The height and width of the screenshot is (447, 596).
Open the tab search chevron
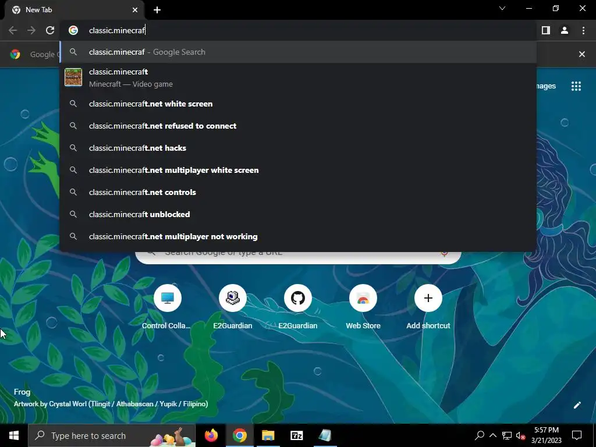coord(502,8)
